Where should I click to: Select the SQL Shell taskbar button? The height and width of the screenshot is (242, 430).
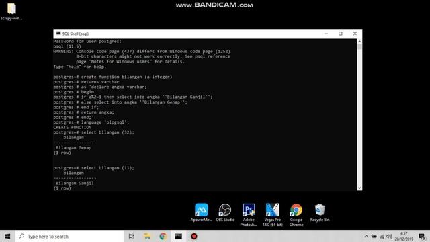click(x=179, y=236)
